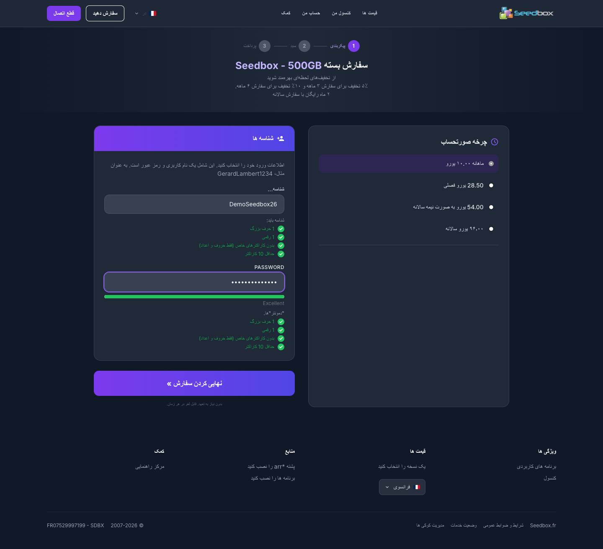Open the مرکز راهنمایی footer link
This screenshot has width=603, height=549.
[150, 467]
